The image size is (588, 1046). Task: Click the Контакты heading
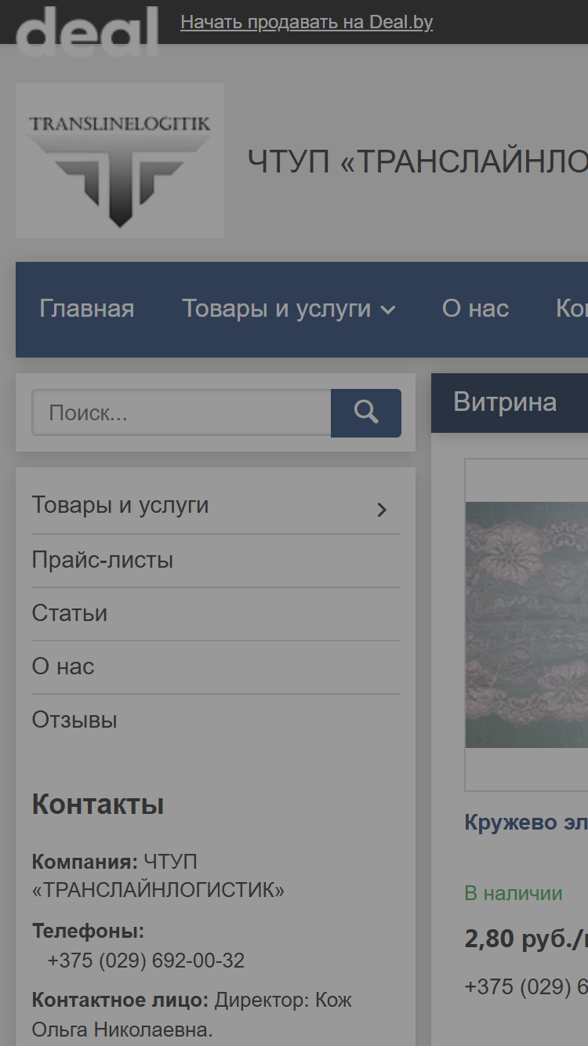[x=97, y=804]
